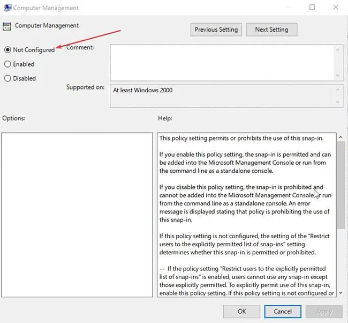Click Supported on scroll up arrow

click(338, 90)
